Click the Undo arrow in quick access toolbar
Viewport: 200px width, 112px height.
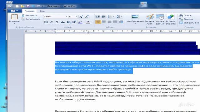pos(33,6)
